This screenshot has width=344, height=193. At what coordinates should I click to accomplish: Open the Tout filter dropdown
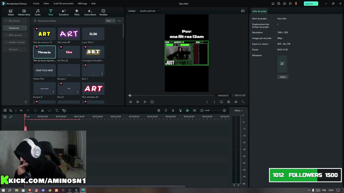tap(110, 21)
